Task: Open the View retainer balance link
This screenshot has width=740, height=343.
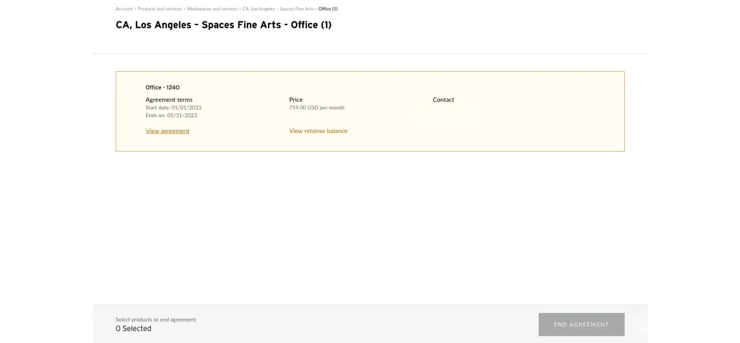Action: pyautogui.click(x=318, y=131)
